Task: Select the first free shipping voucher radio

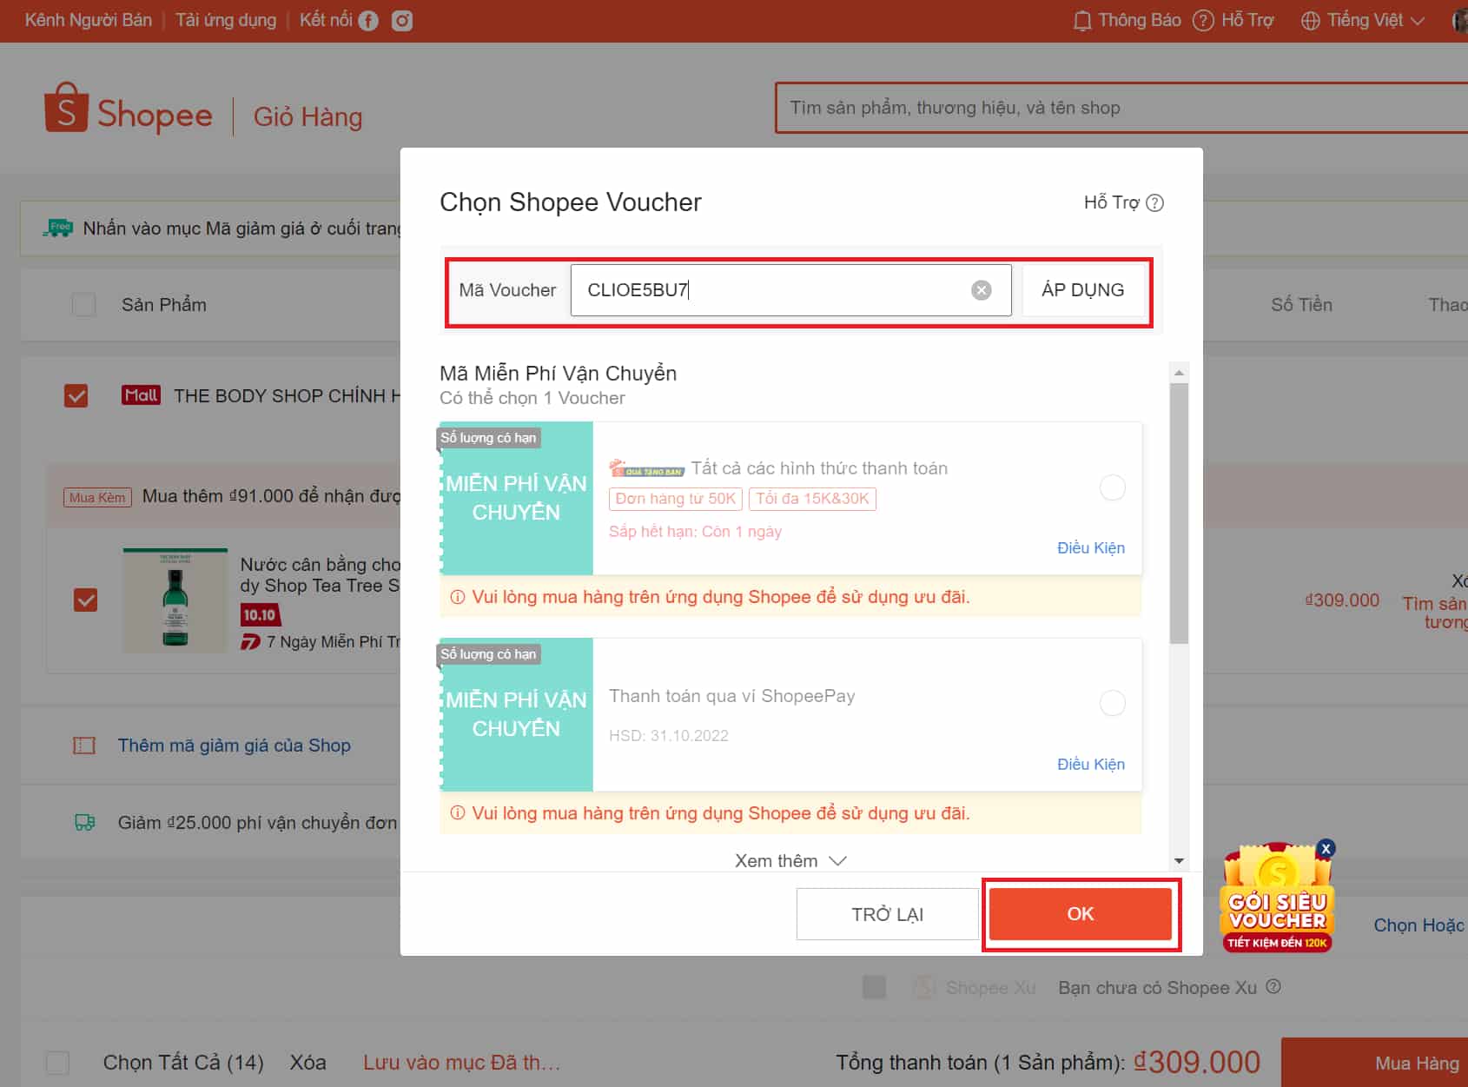Action: tap(1112, 487)
